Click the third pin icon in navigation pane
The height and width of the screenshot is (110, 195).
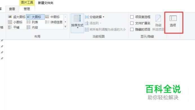coord(2,52)
